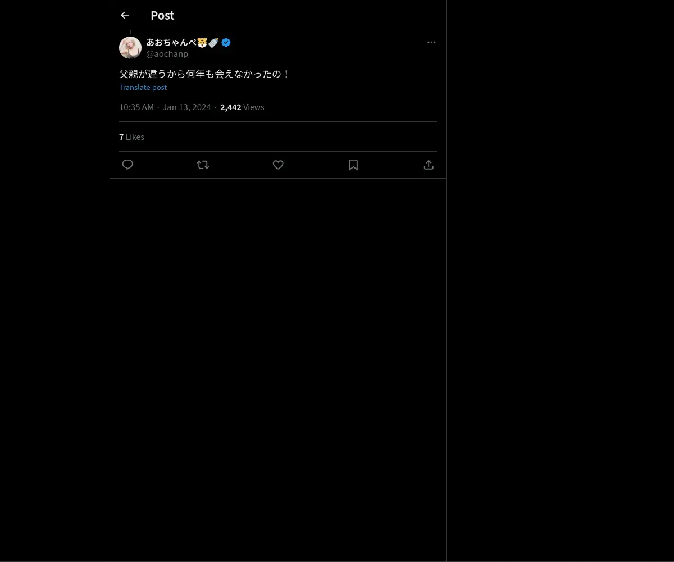Click Translate post
This screenshot has height=562, width=674.
(x=143, y=87)
